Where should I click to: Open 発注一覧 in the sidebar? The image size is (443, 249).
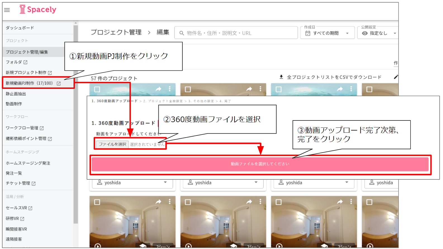click(x=14, y=173)
